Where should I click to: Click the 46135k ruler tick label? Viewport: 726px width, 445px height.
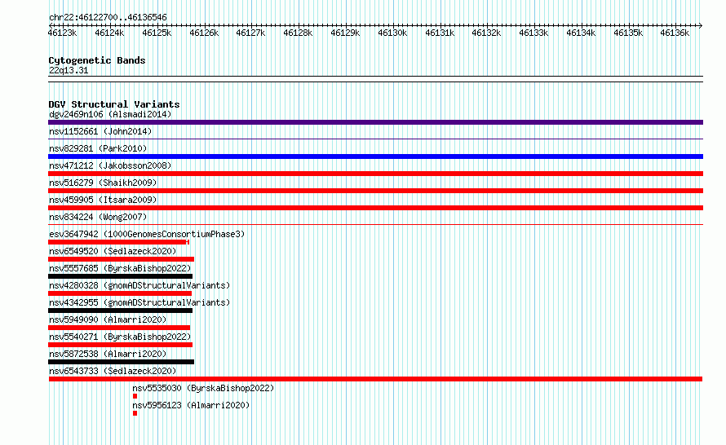point(628,33)
